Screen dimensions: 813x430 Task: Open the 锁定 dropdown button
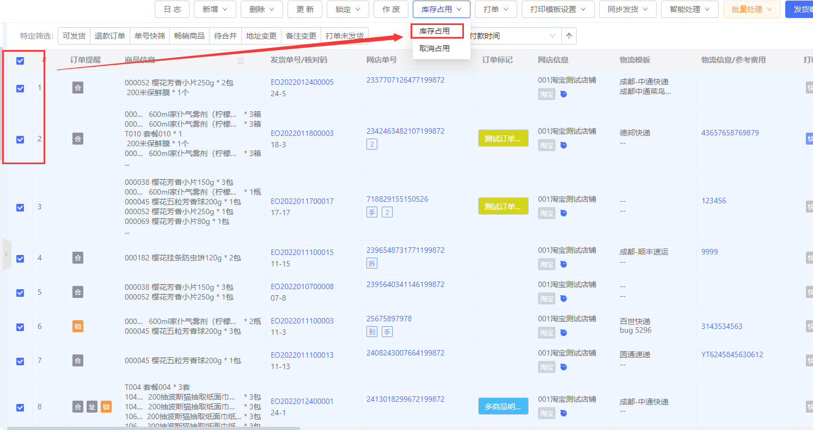pyautogui.click(x=348, y=9)
